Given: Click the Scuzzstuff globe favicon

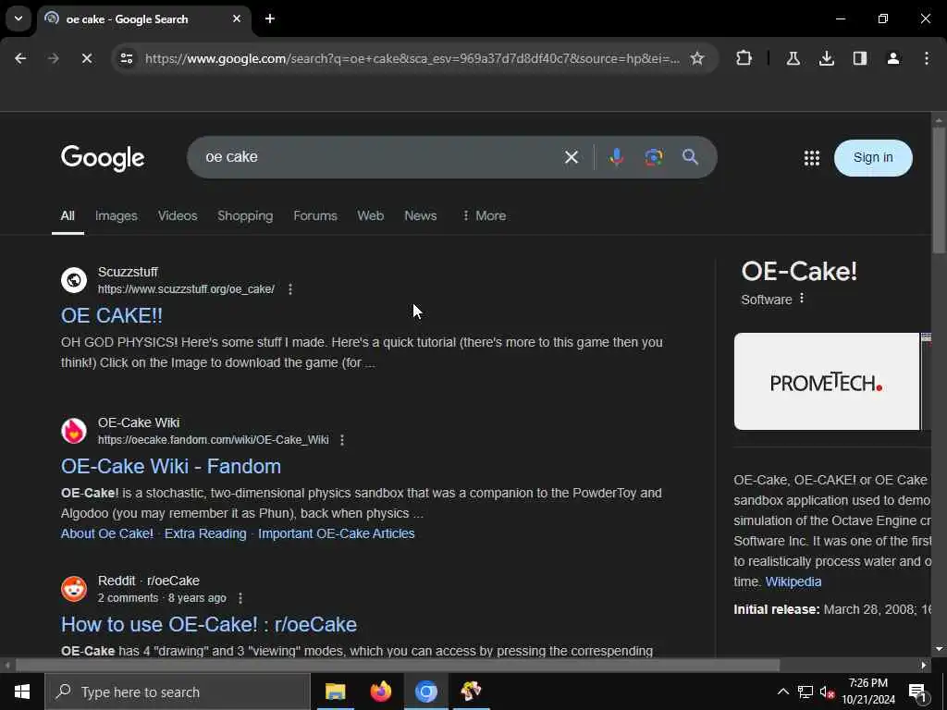Looking at the screenshot, I should coord(74,280).
